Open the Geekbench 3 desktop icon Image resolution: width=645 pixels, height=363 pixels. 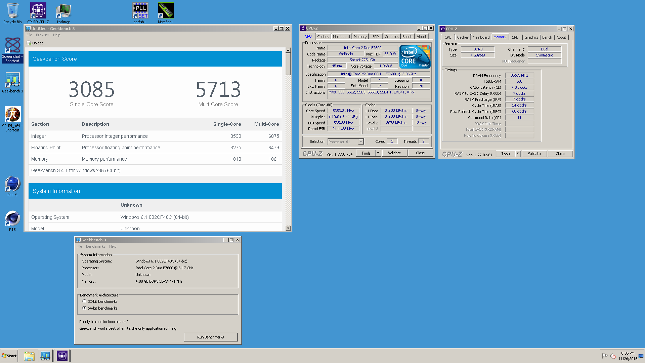point(12,82)
